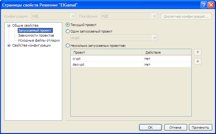Click the Применить button
Viewport: 216px width, 134px height.
(200, 127)
